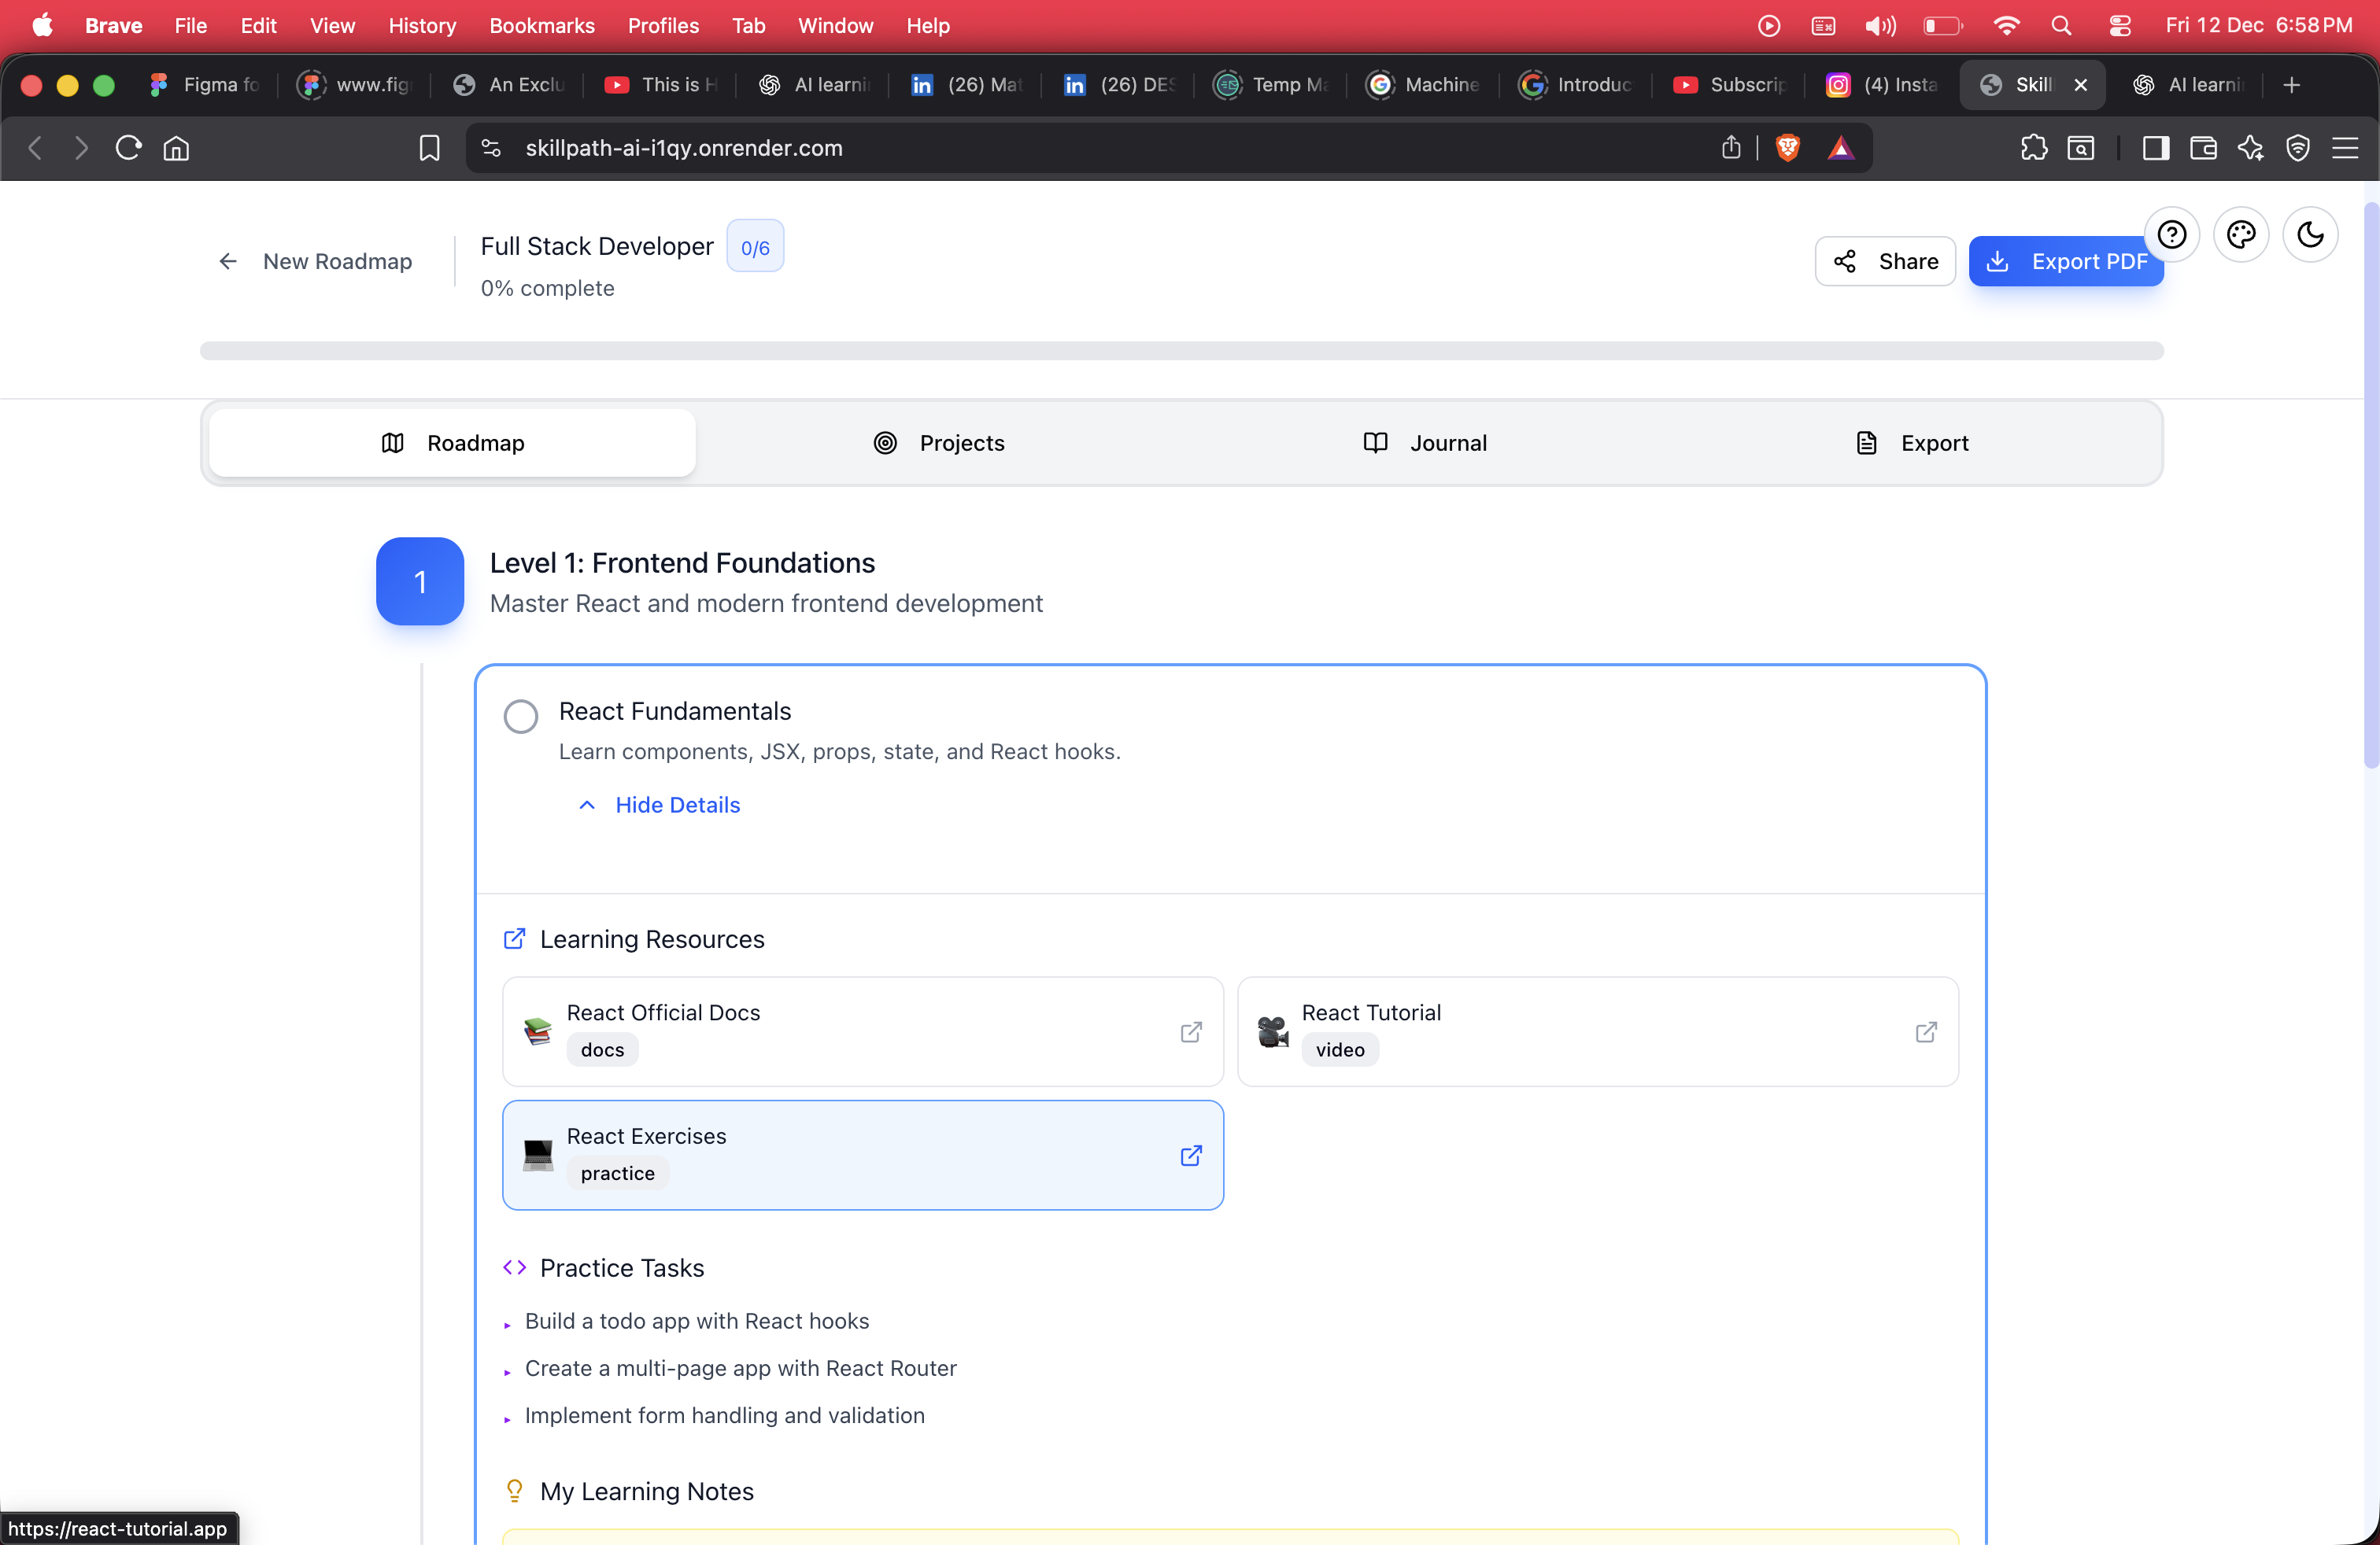The width and height of the screenshot is (2380, 1545).
Task: Click the roadmap progress bar
Action: (1181, 351)
